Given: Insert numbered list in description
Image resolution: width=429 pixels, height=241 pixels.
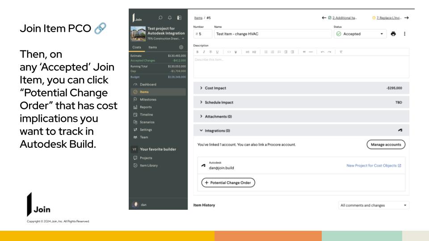Looking at the screenshot, I should [x=273, y=52].
